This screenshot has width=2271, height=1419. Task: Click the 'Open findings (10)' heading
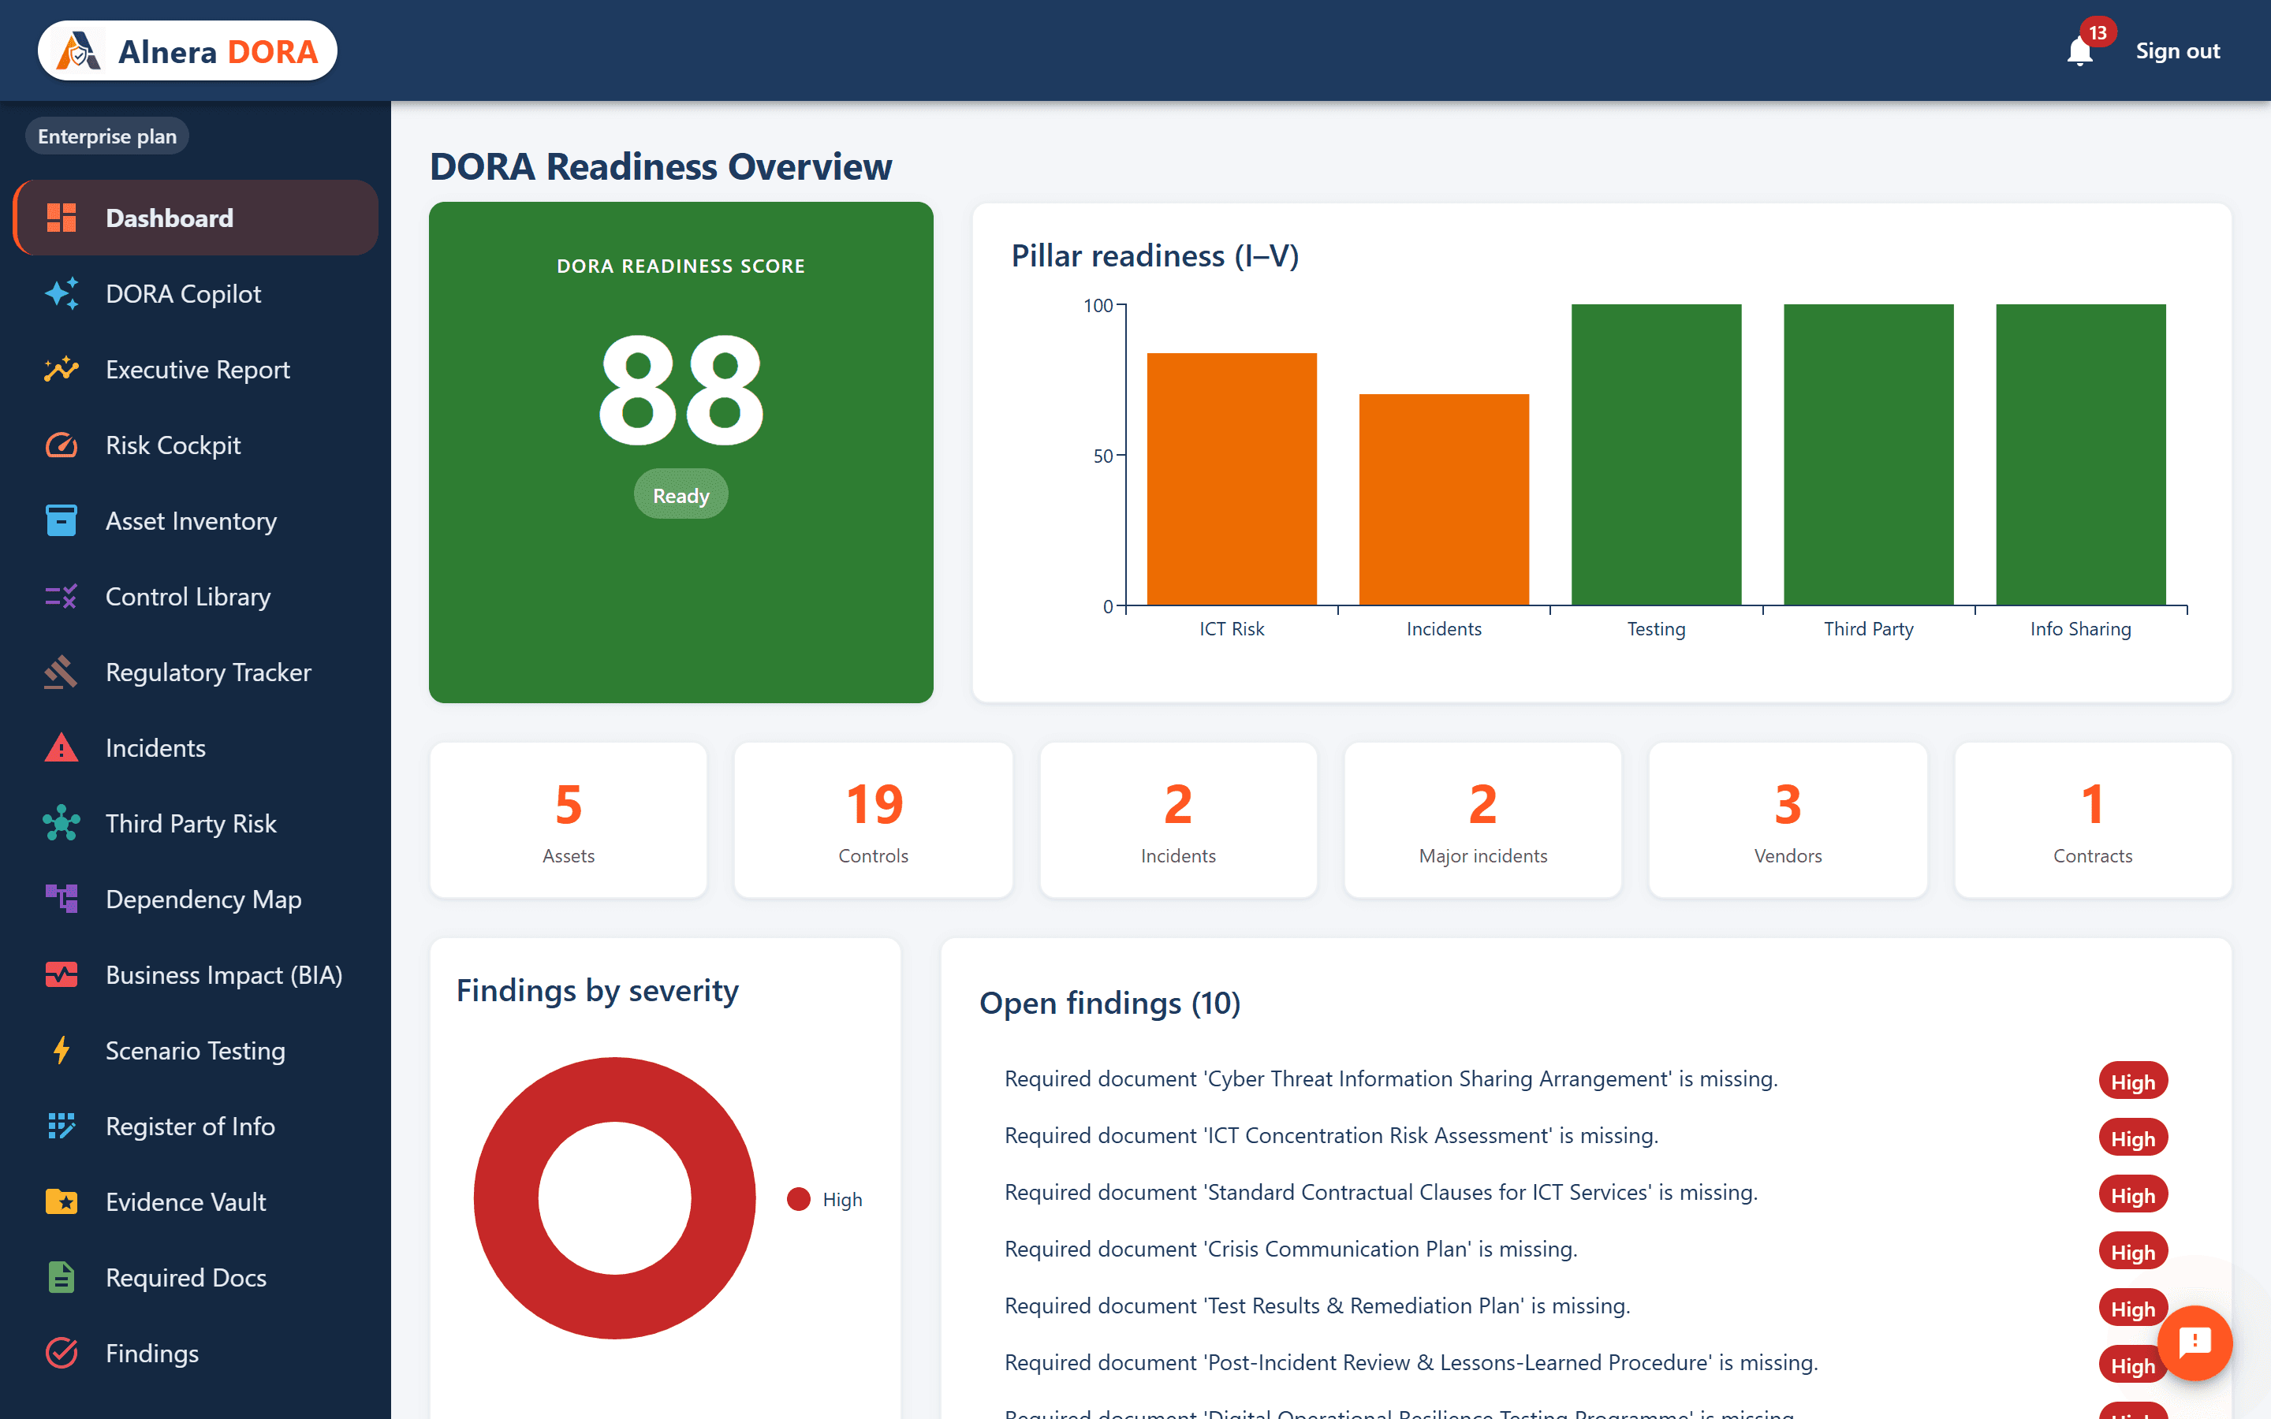tap(1109, 1004)
